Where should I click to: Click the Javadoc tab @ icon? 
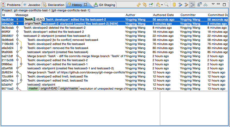[25, 5]
